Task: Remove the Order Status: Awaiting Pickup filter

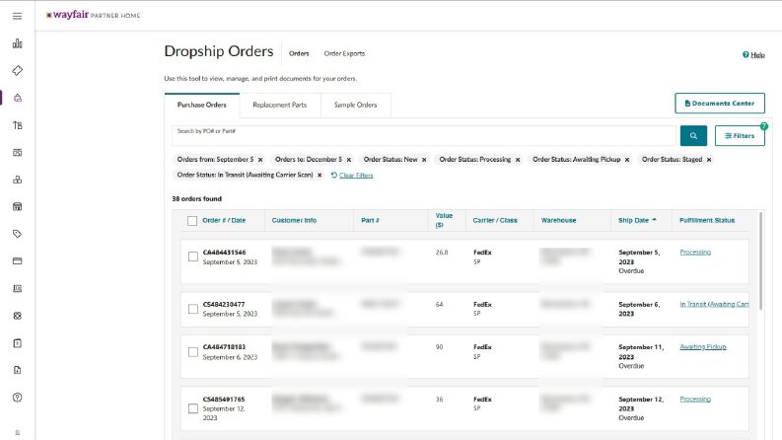Action: pyautogui.click(x=627, y=160)
